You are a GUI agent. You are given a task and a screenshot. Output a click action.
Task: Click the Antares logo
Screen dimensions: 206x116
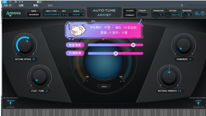[x=13, y=13]
